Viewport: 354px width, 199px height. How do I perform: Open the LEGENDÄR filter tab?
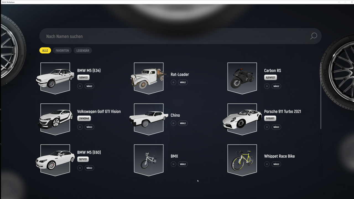83,51
